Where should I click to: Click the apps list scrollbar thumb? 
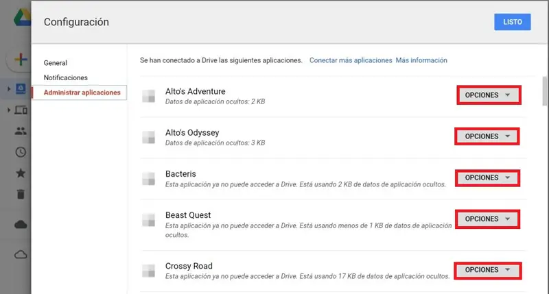coord(544,91)
